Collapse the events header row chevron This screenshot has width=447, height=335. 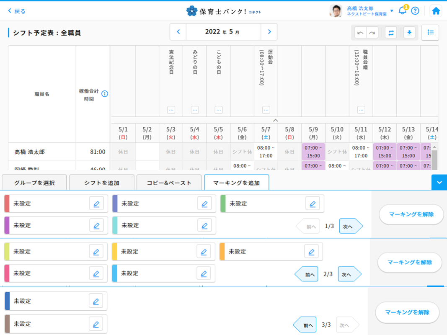click(275, 120)
